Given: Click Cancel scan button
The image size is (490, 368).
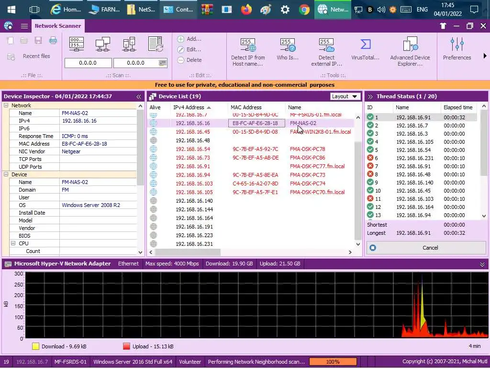Looking at the screenshot, I should coord(426,248).
